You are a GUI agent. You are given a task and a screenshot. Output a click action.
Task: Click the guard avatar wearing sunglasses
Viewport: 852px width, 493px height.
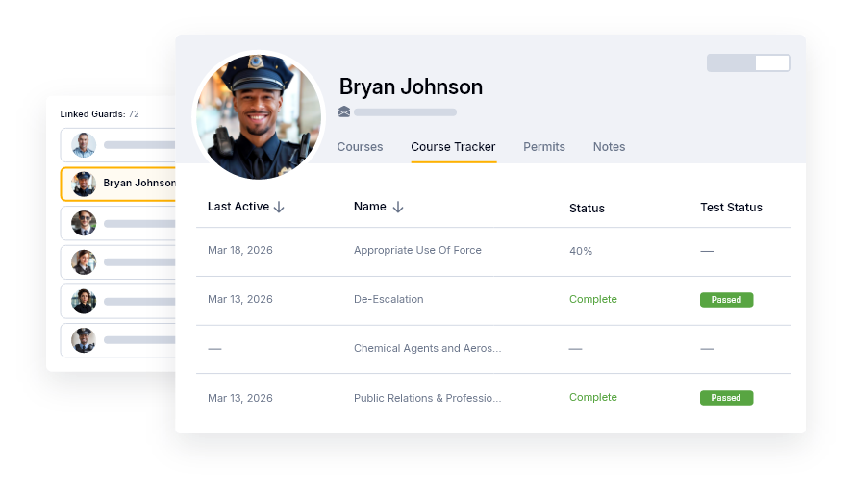pos(84,223)
